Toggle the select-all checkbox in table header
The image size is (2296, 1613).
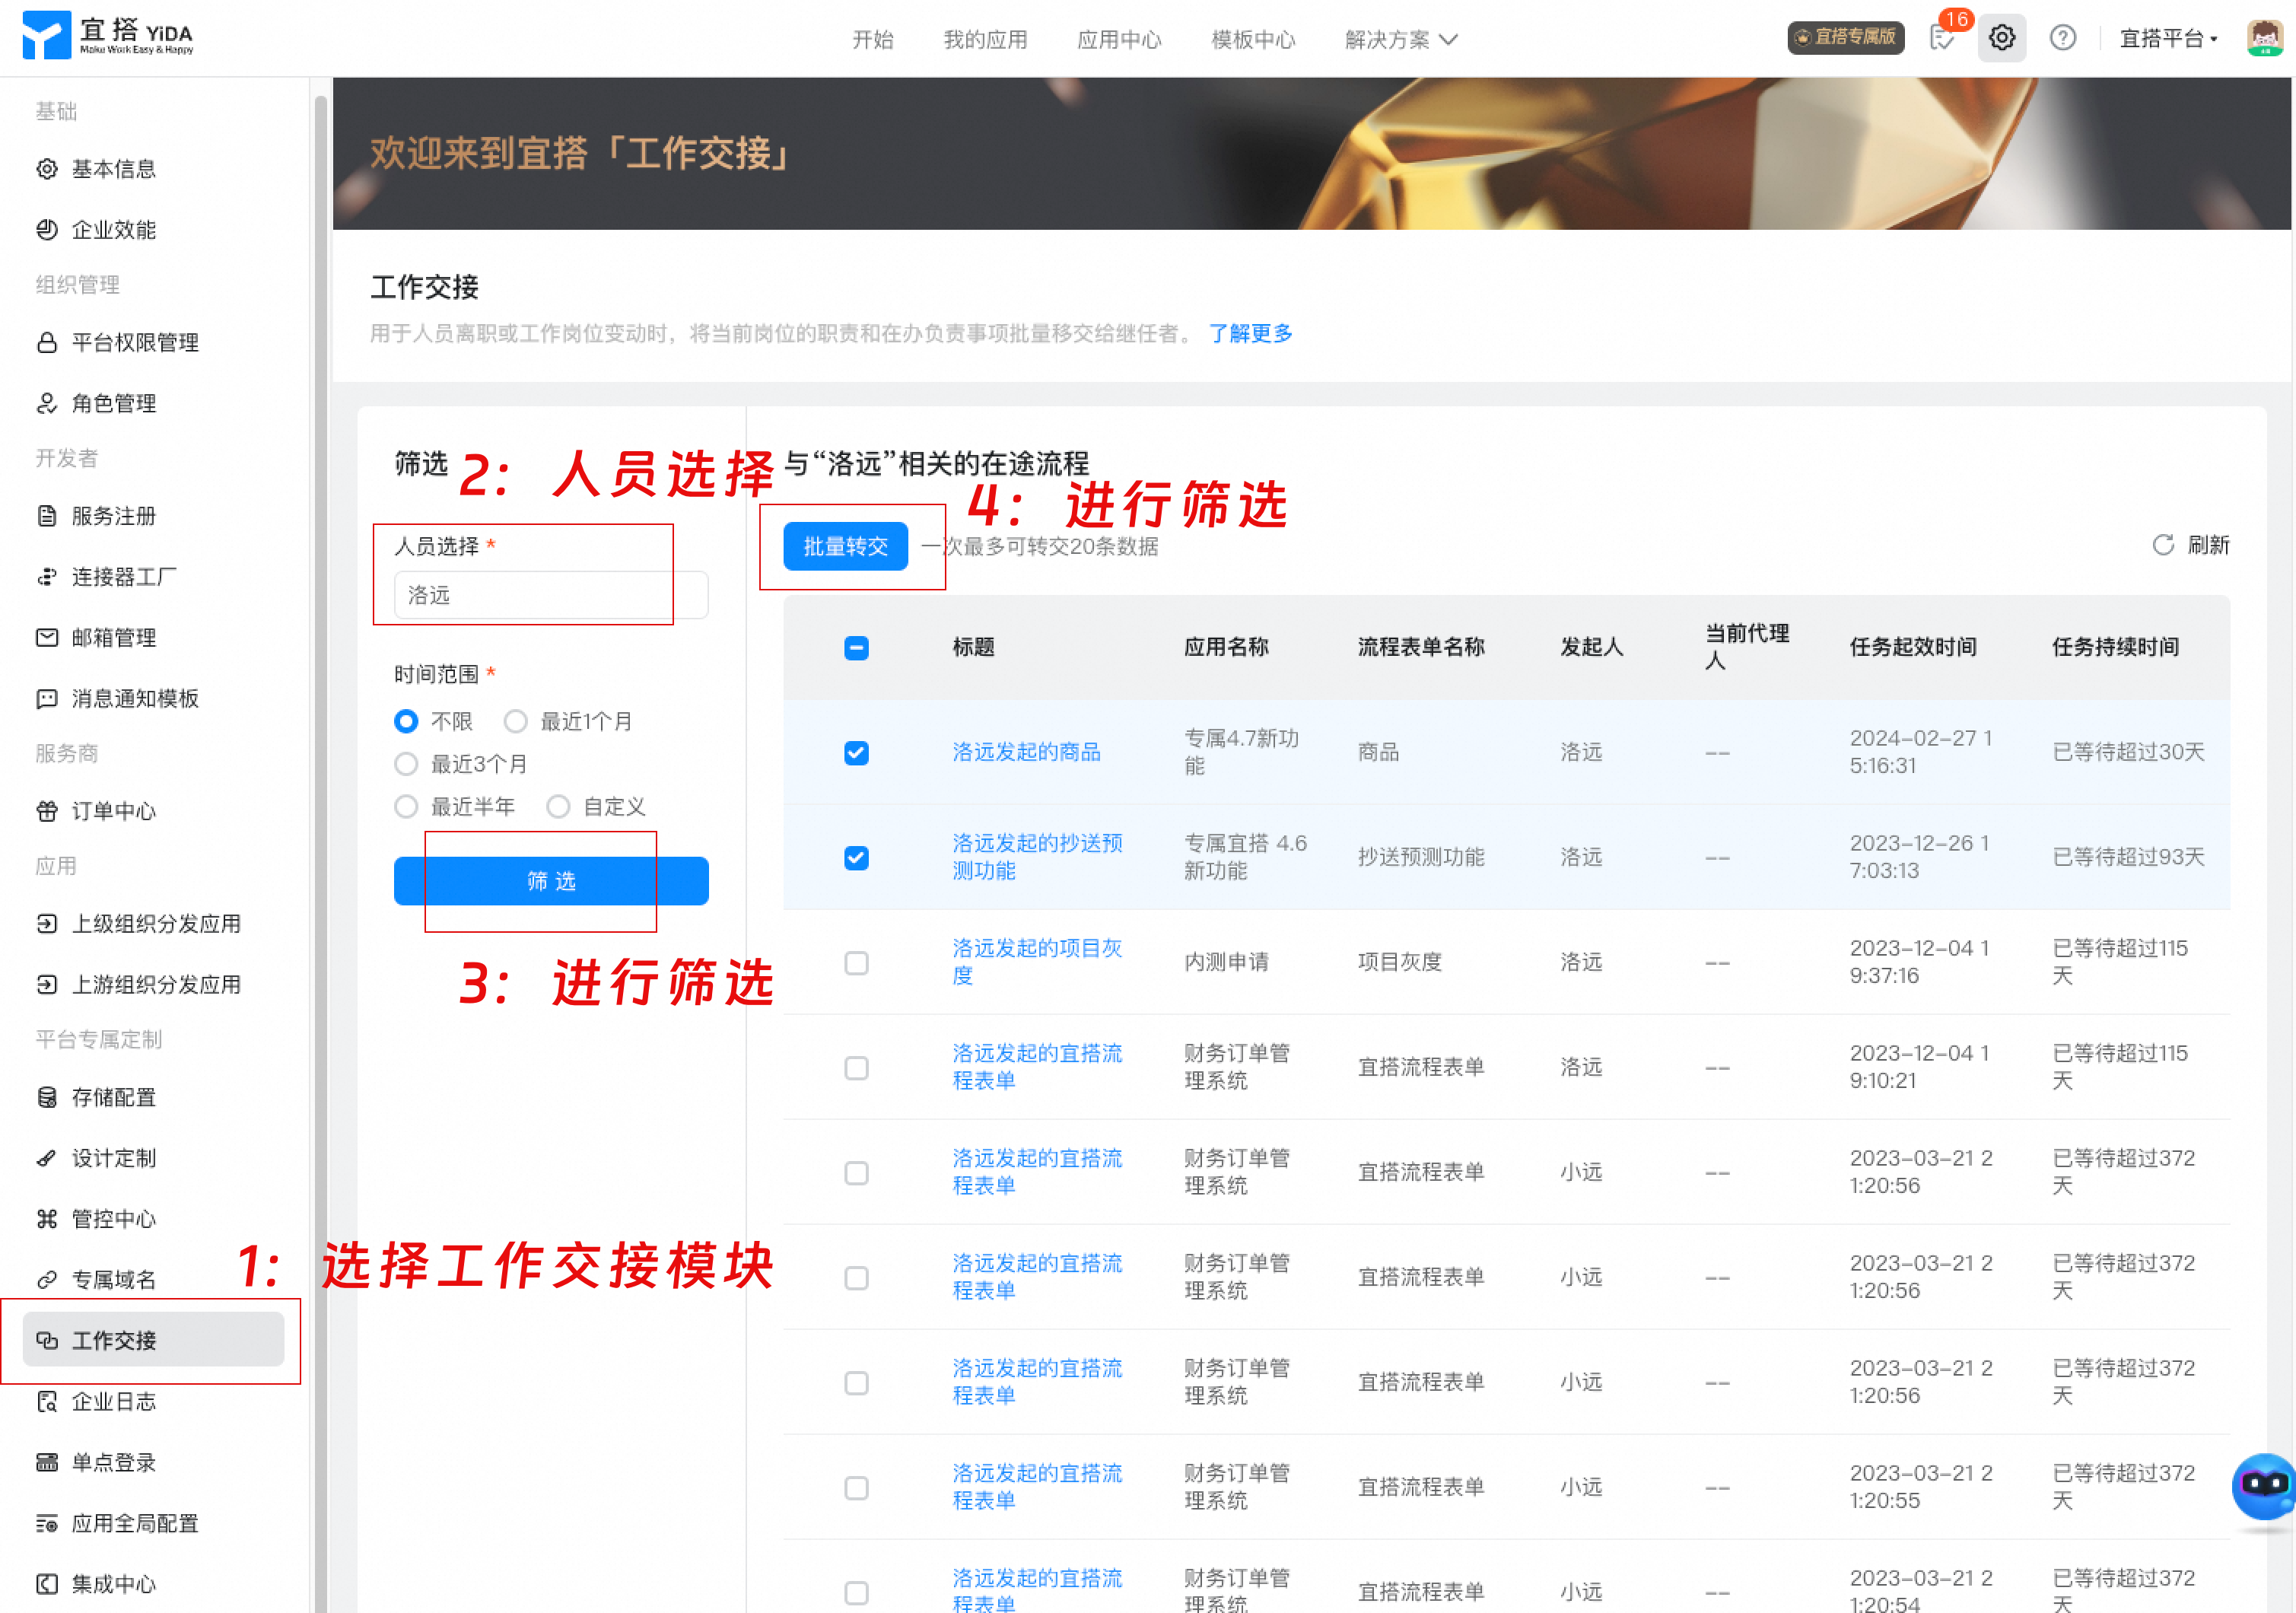tap(856, 648)
